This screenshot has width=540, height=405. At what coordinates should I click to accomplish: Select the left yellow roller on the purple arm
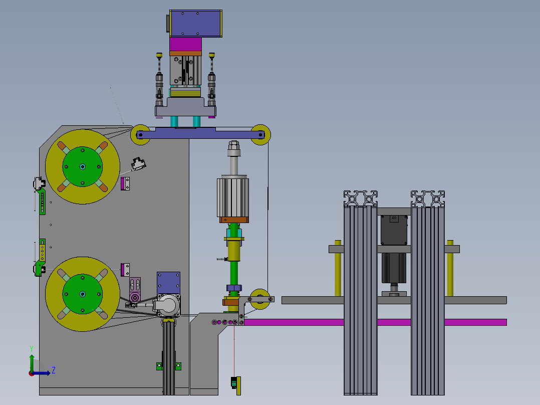coord(140,135)
